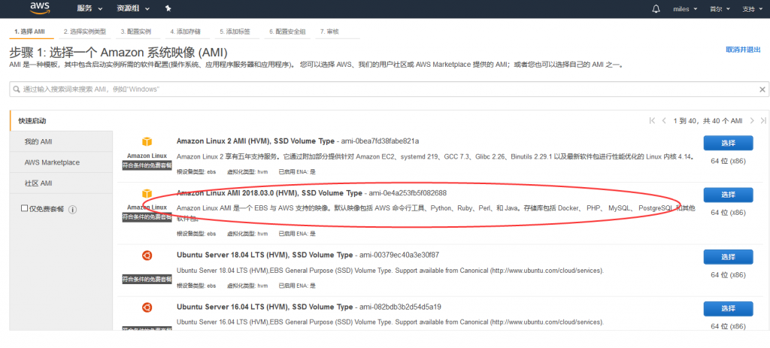Screen dimensions: 770x348
Task: Click title Amazon Linux AMI 2018.03.0 (HVM)
Action: click(269, 193)
